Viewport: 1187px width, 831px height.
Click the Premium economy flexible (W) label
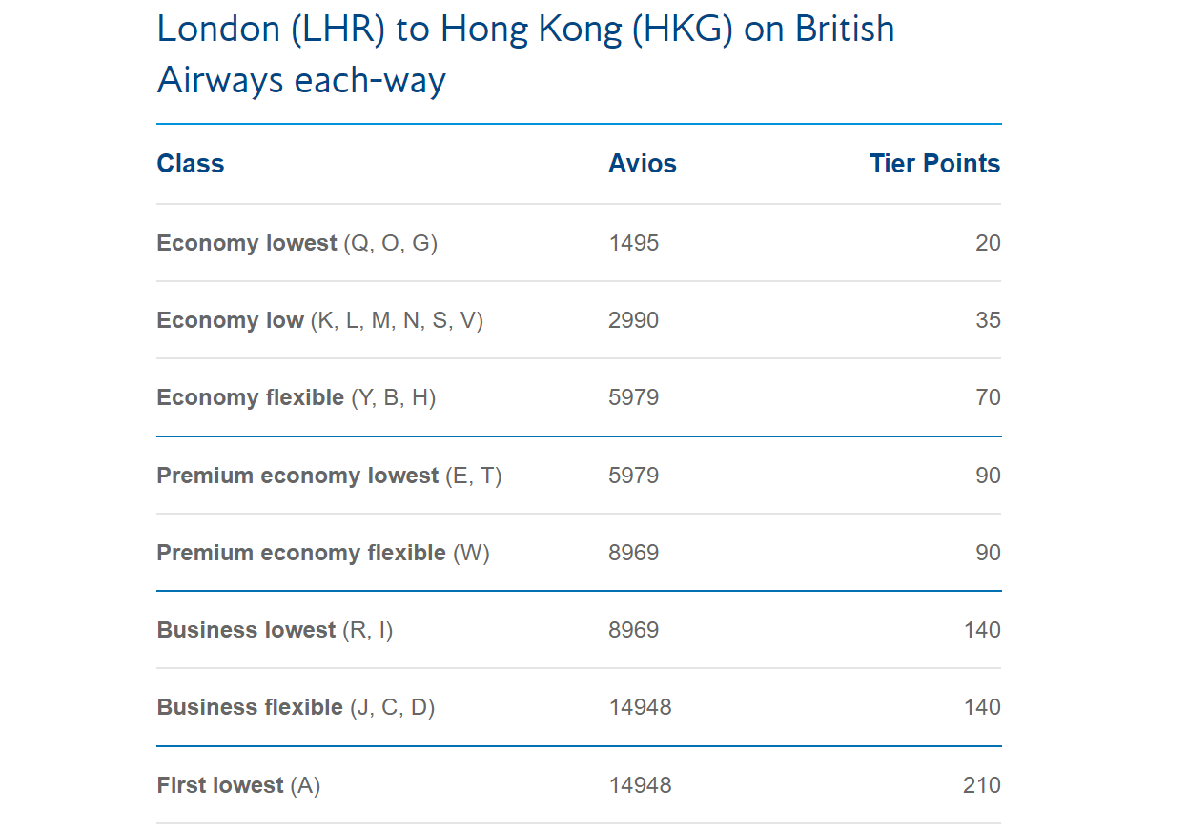tap(323, 553)
